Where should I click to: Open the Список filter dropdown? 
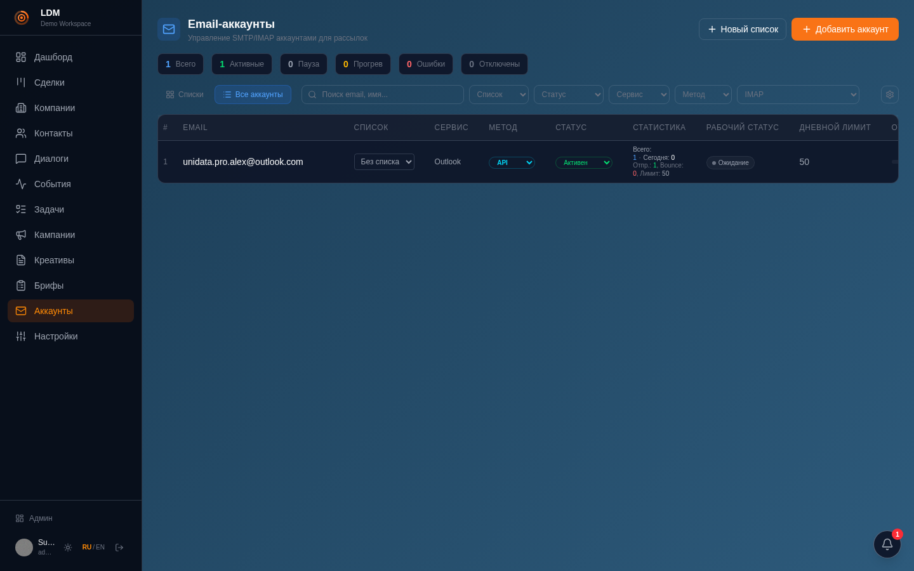(499, 95)
